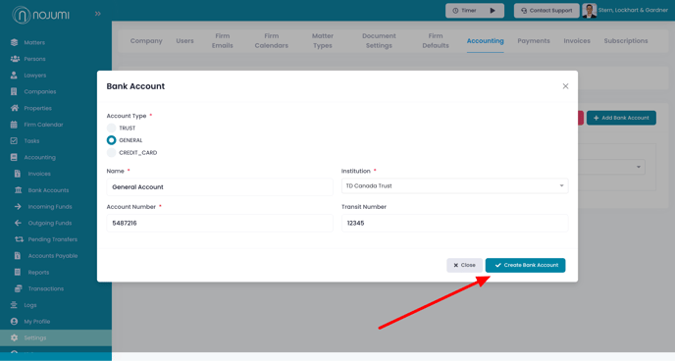Choose the CREDIT_CARD account type radio
Screen dimensions: 675x361
click(x=112, y=153)
